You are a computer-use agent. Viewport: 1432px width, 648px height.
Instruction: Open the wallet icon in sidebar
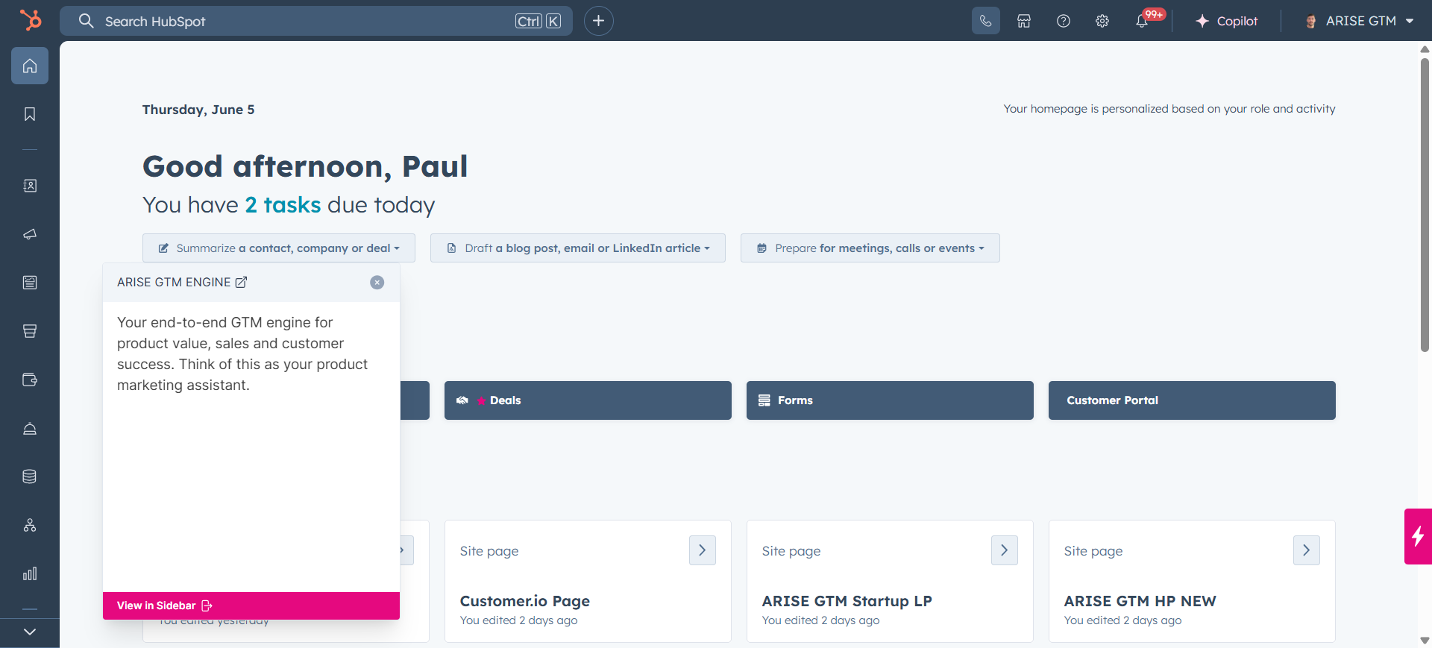click(30, 380)
